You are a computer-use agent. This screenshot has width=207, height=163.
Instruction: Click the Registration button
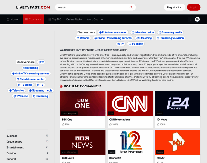point(174,7)
